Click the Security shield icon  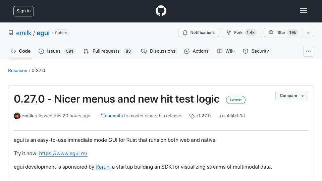(x=246, y=51)
